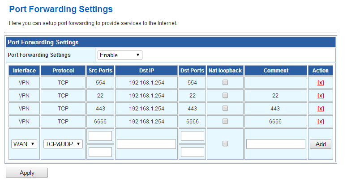347x182 pixels.
Task: Check Nat loopback for port 443 rule
Action: click(x=225, y=108)
